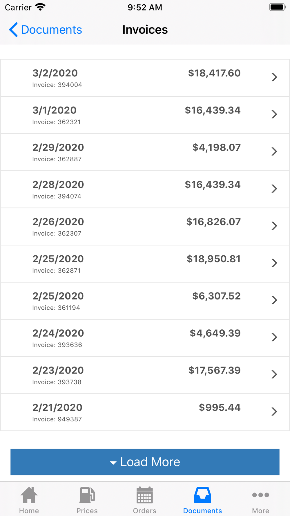This screenshot has width=290, height=516.
Task: Go back to Documents
Action: [x=46, y=30]
